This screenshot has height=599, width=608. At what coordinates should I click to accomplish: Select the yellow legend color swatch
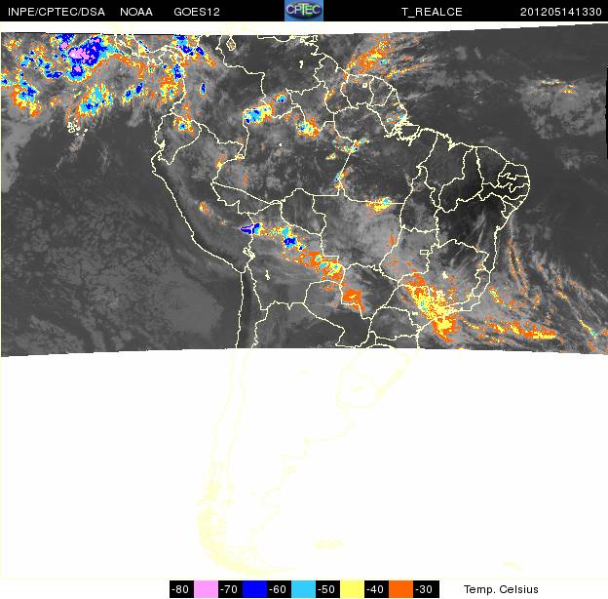(352, 589)
